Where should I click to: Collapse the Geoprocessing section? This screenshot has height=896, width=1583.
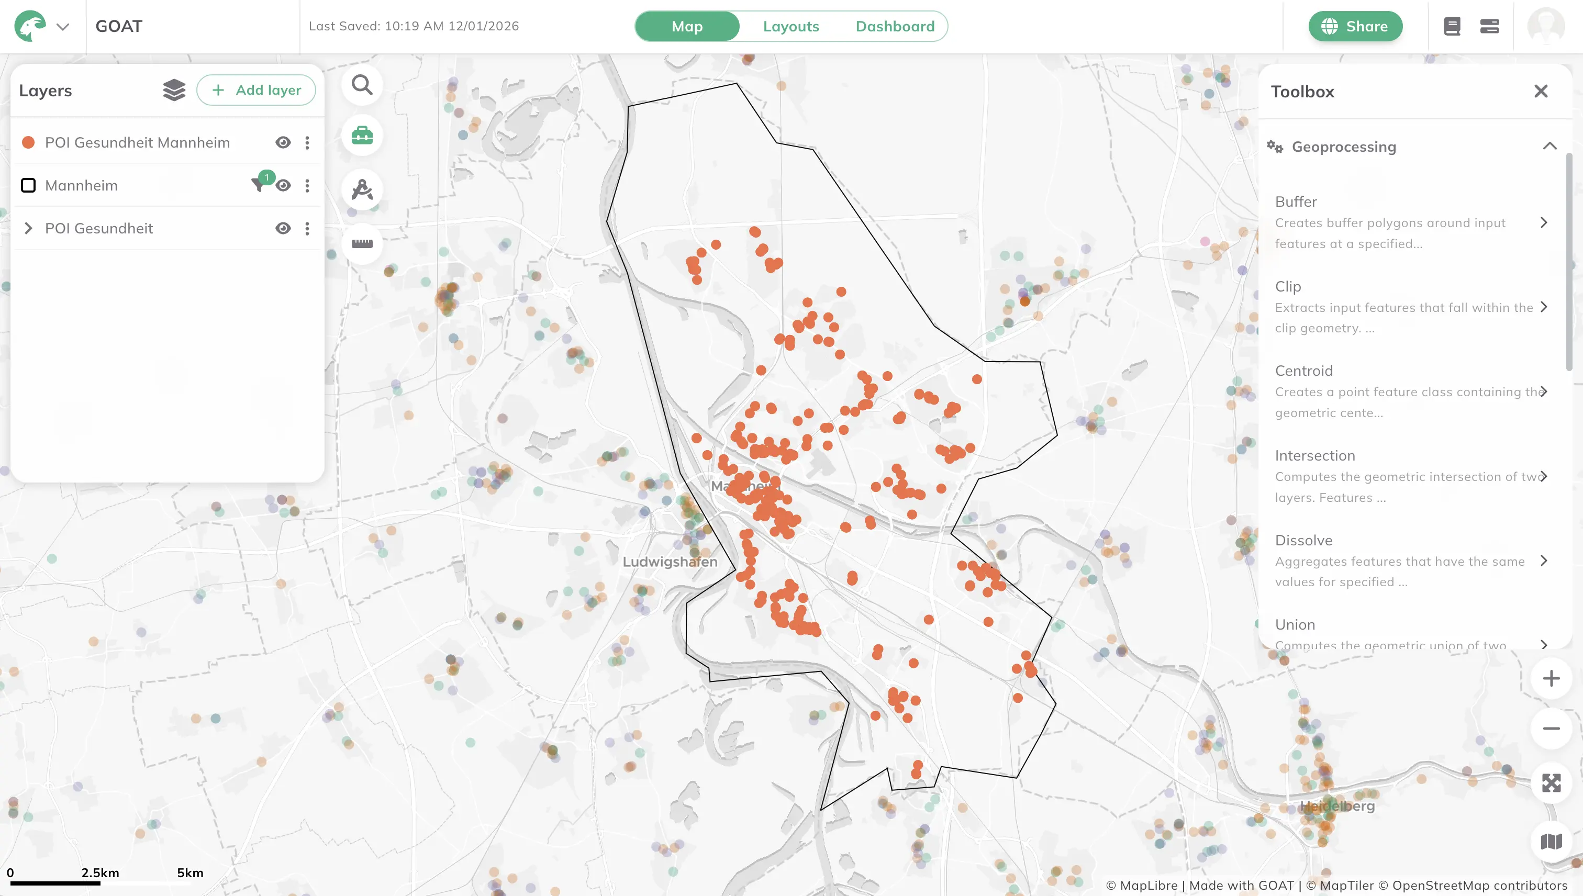1549,147
